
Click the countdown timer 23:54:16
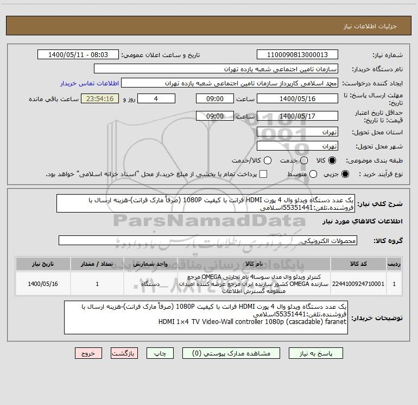(100, 99)
